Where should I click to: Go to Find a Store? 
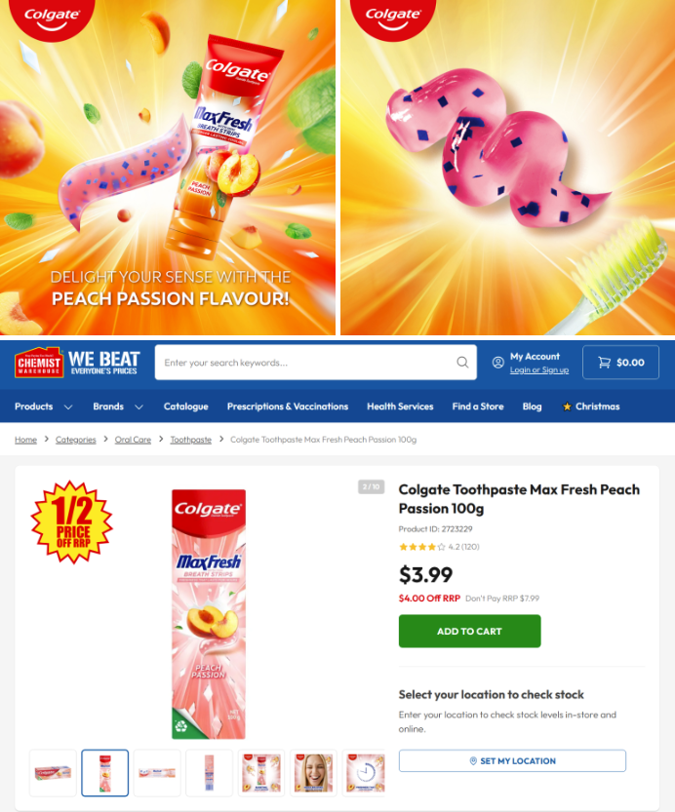pyautogui.click(x=478, y=406)
